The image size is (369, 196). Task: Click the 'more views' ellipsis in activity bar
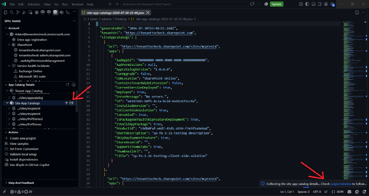[x=74, y=12]
